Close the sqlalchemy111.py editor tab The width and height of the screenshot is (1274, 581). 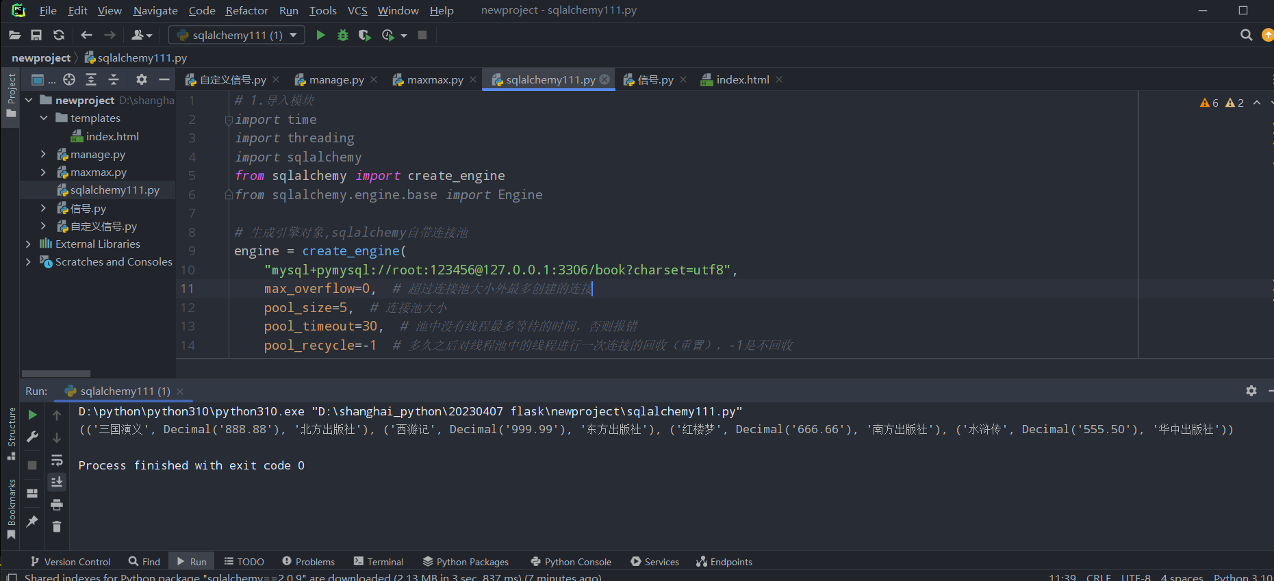coord(604,79)
